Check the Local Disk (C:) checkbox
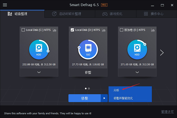This screenshot has width=177, height=118. [23, 30]
